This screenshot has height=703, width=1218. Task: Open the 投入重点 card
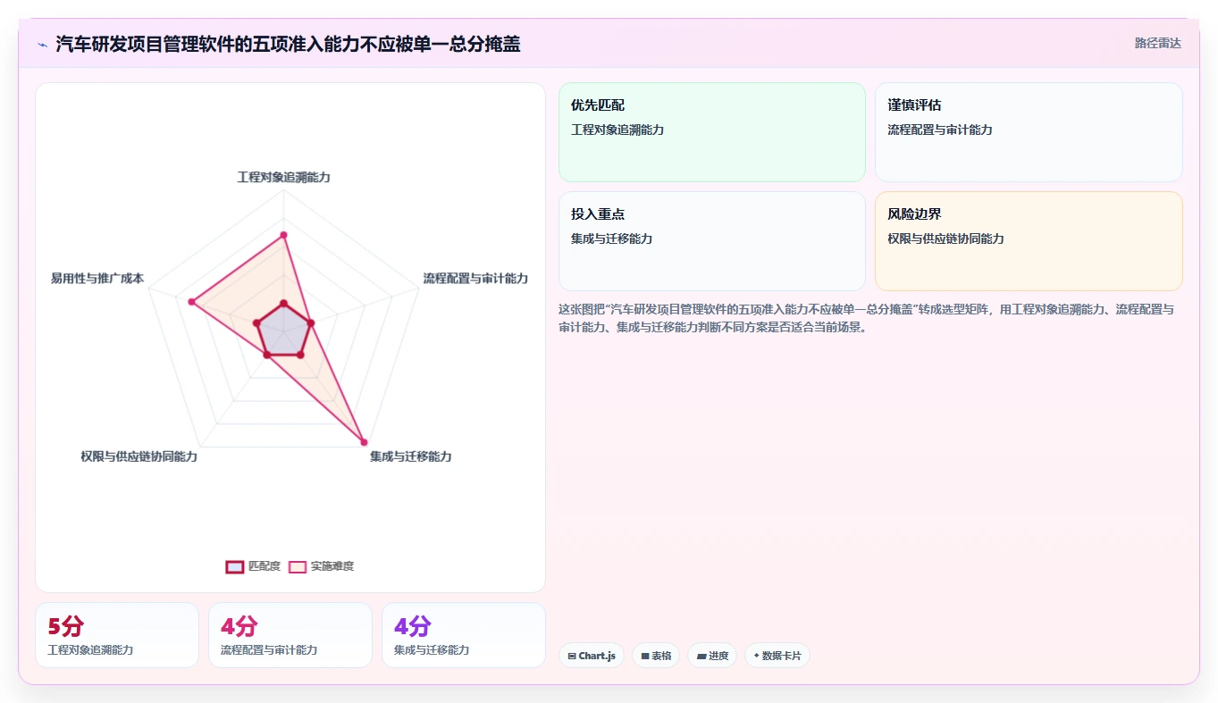[x=712, y=241]
